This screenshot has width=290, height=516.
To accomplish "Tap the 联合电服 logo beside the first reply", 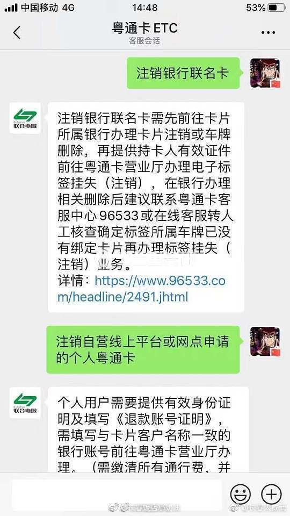I will tap(25, 118).
